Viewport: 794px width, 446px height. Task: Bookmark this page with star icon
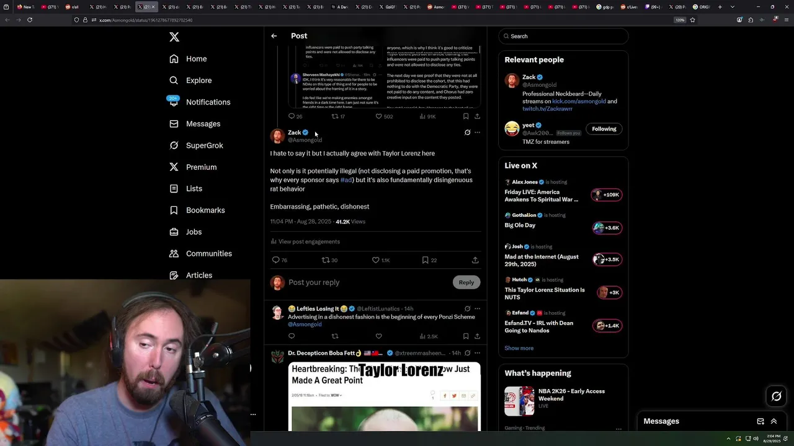coord(692,20)
